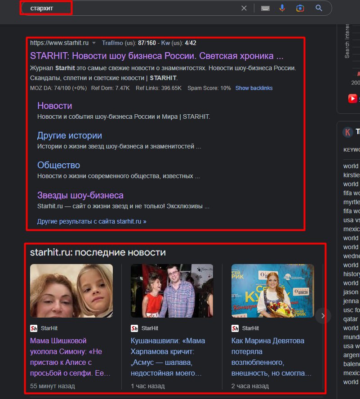This screenshot has height=399, width=360.
Task: Open the kirstie keyword in the sidebar list
Action: pos(351,175)
